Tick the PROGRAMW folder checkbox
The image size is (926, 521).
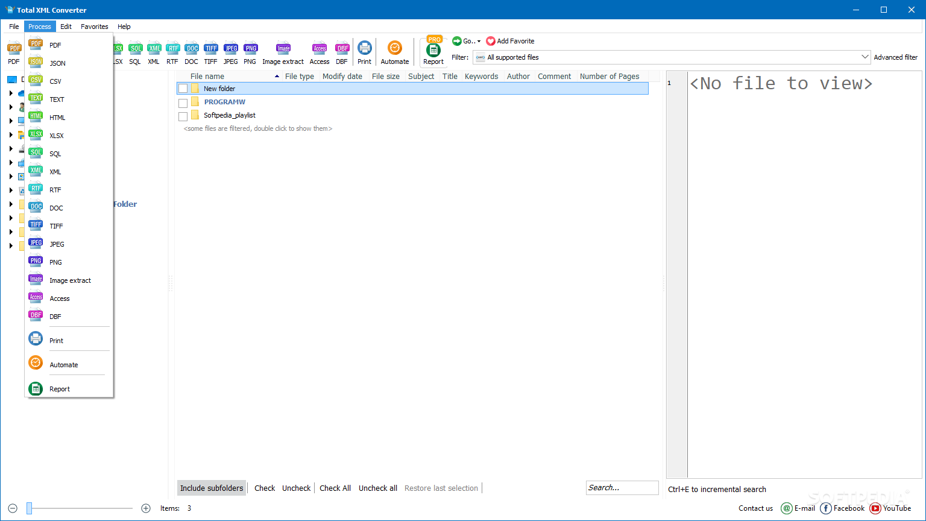click(x=183, y=103)
